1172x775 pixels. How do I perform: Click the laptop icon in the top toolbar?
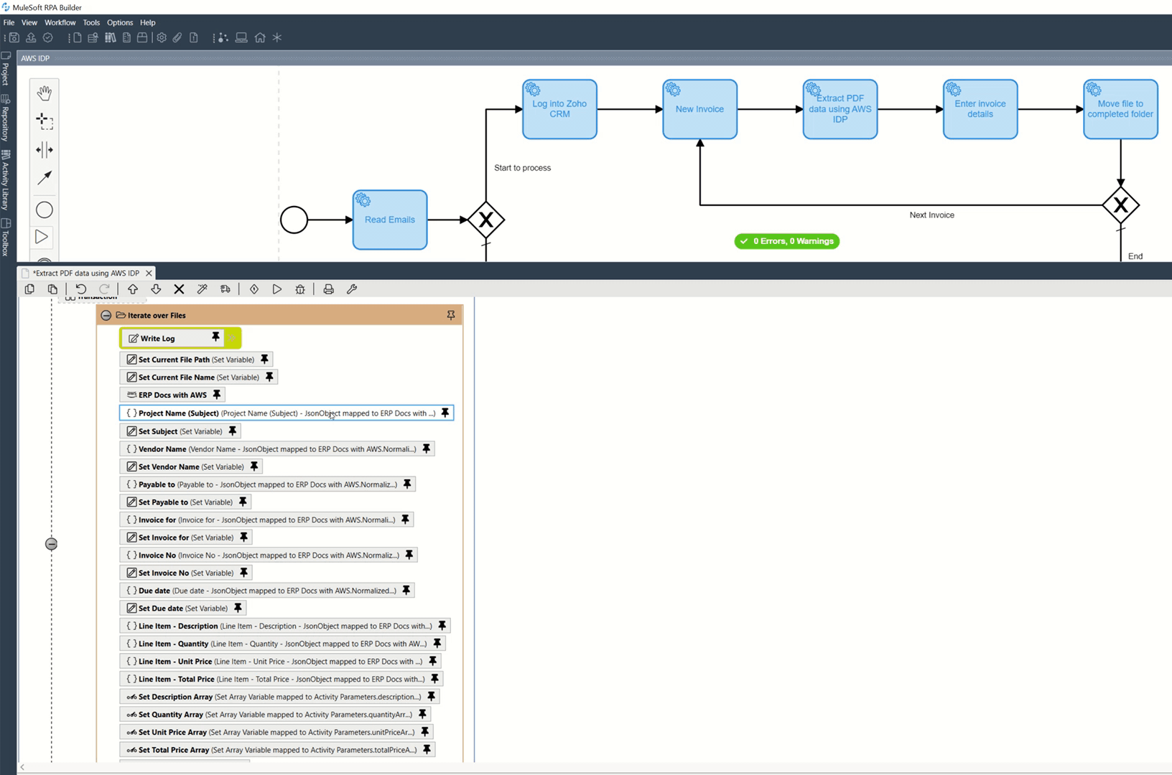pos(241,38)
